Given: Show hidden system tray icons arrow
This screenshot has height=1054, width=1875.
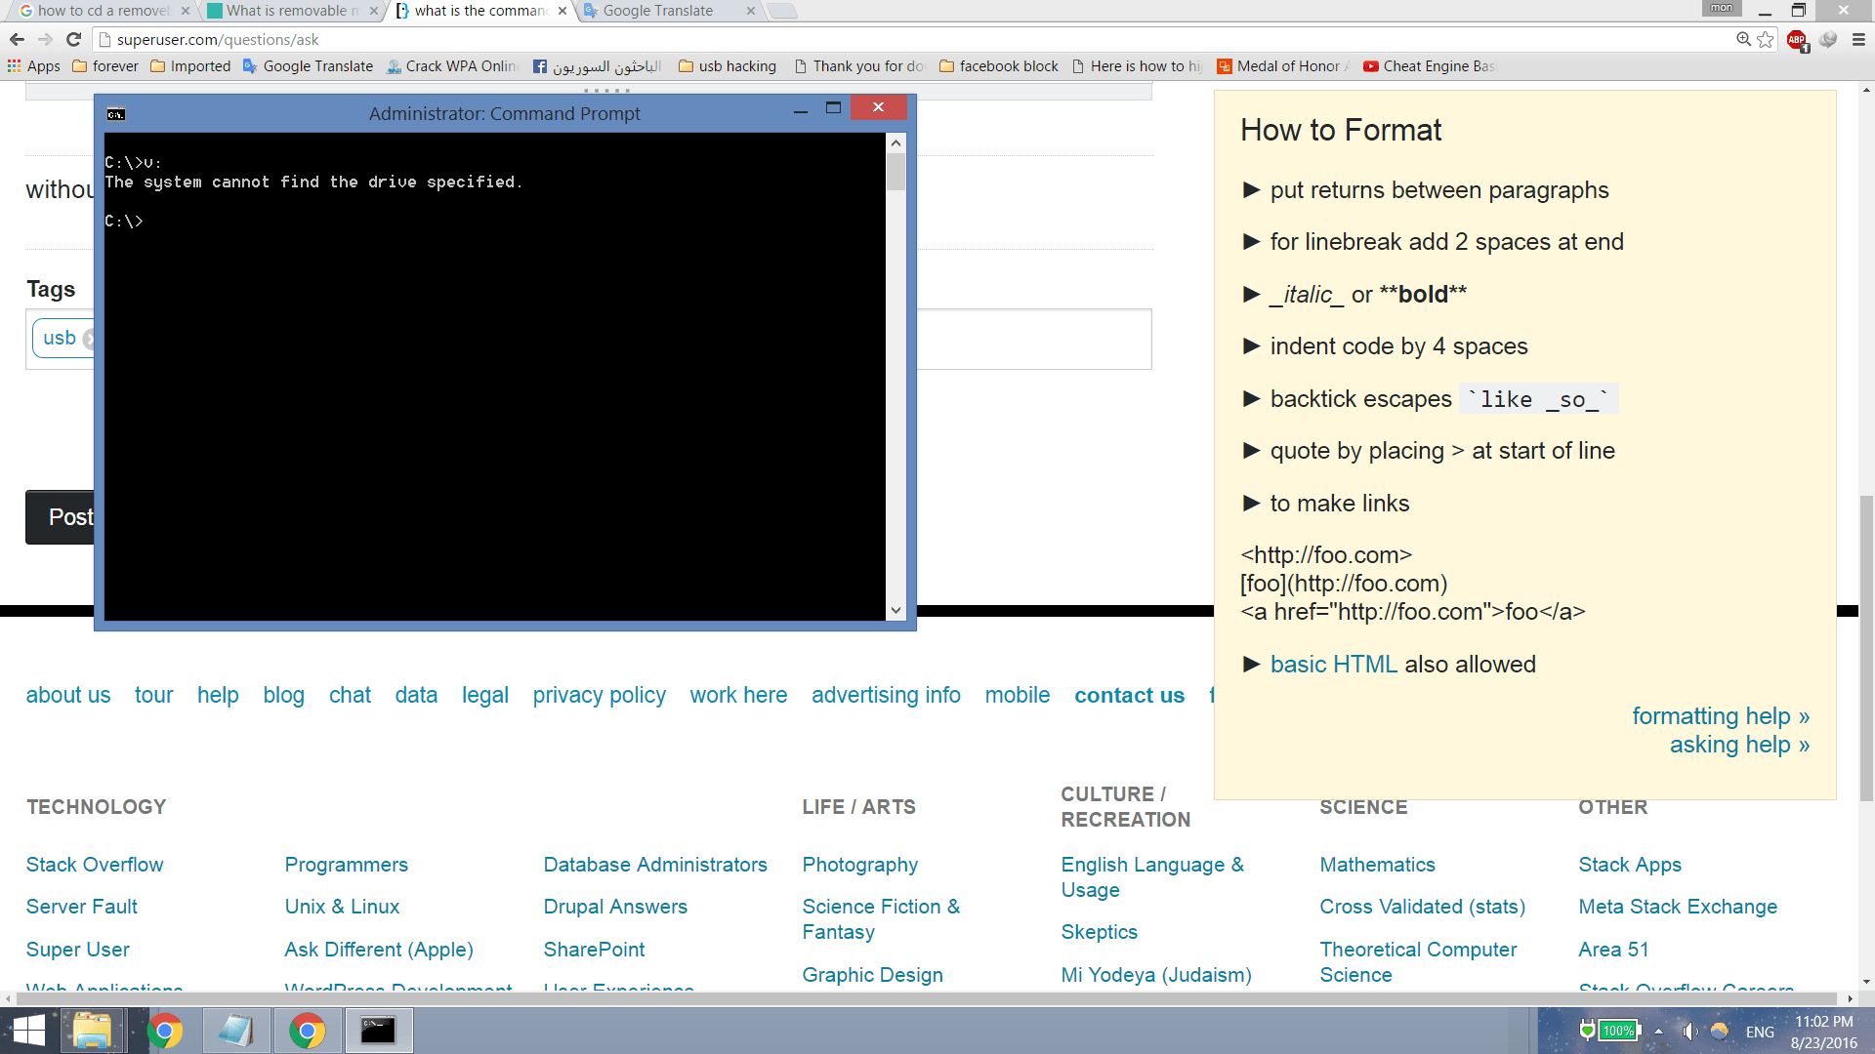Looking at the screenshot, I should 1658,1032.
